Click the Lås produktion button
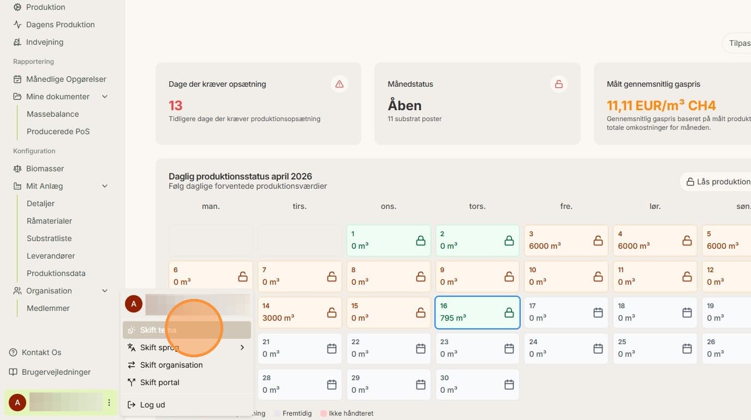Image resolution: width=751 pixels, height=420 pixels. (x=717, y=182)
